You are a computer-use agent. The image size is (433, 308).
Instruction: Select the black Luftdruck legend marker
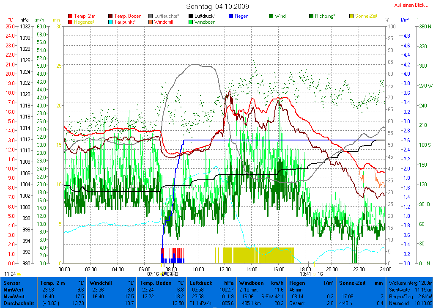point(191,16)
